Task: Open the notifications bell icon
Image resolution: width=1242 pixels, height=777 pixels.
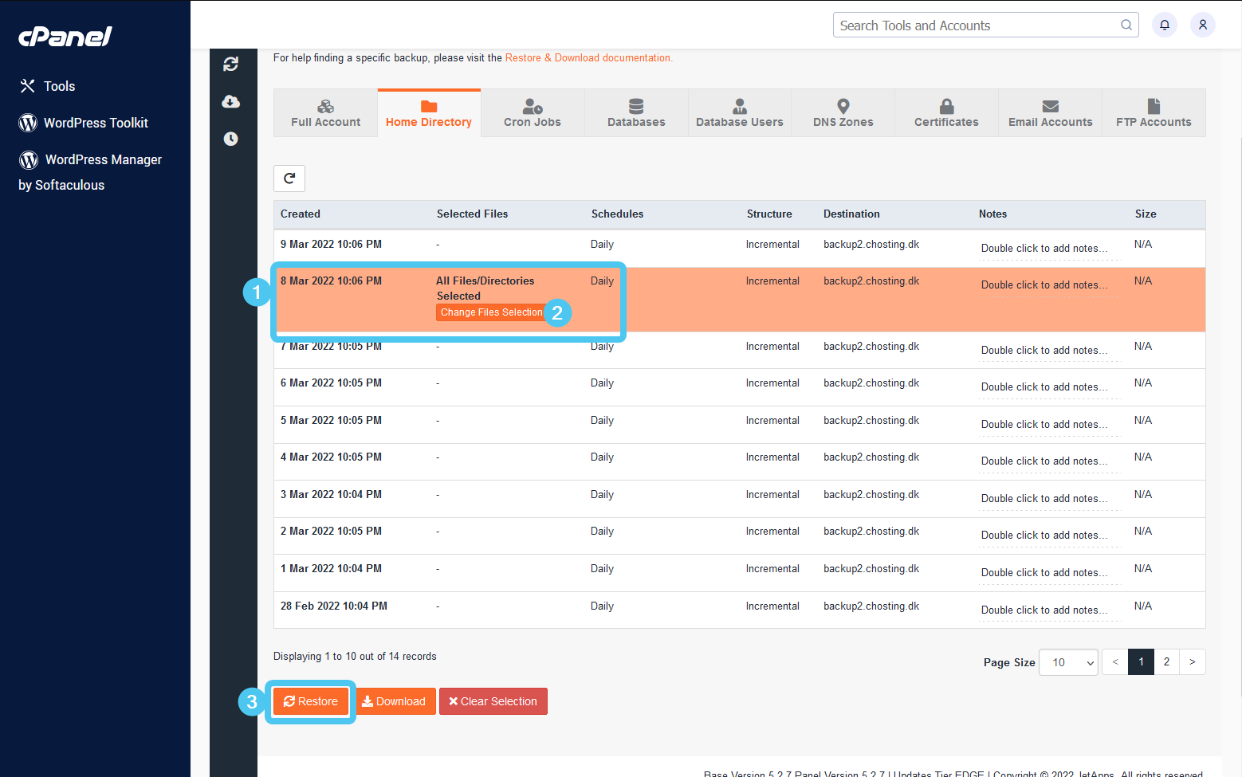Action: pyautogui.click(x=1164, y=25)
